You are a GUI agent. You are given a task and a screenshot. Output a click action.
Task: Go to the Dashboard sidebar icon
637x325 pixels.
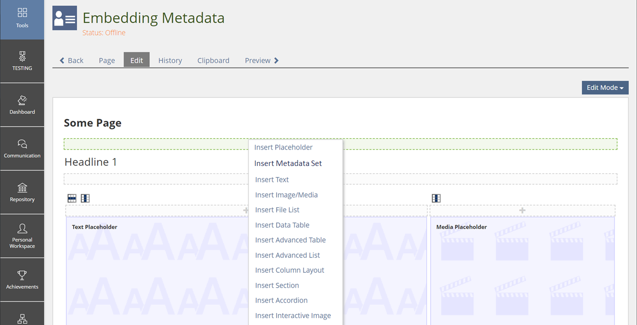[22, 104]
